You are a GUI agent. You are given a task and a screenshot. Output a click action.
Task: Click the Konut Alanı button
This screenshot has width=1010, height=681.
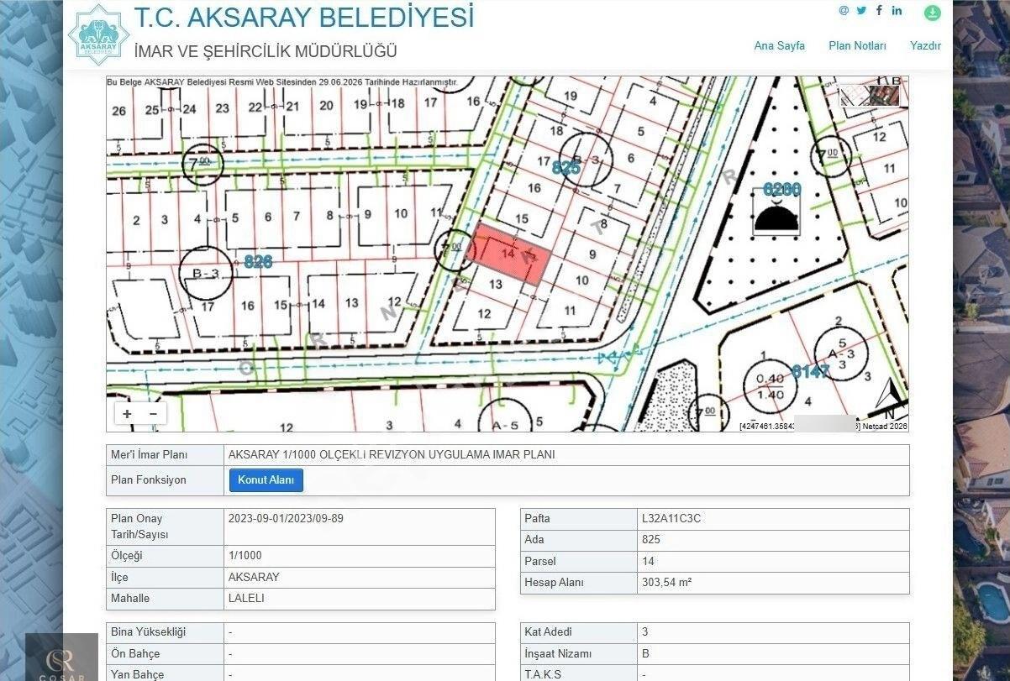[x=266, y=479]
